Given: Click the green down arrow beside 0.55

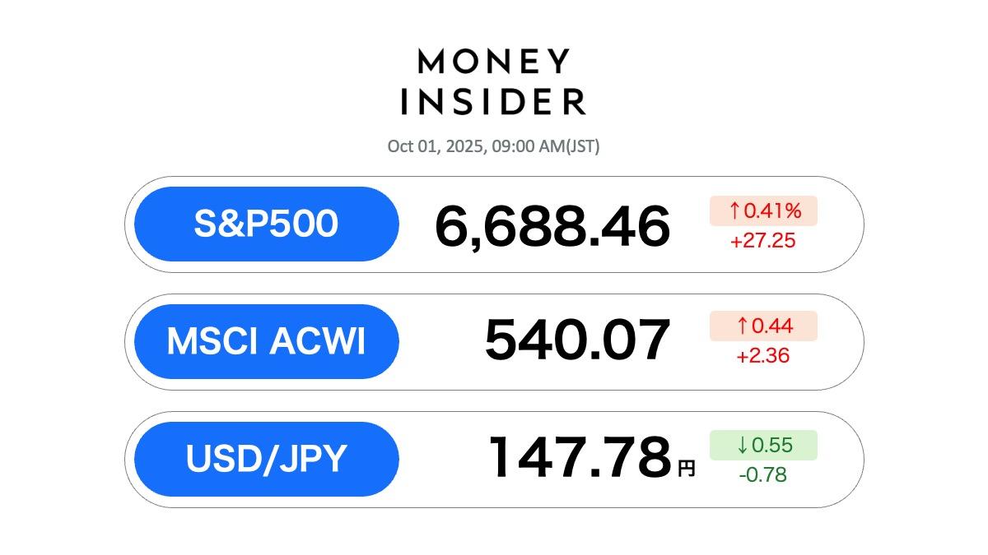Looking at the screenshot, I should (x=743, y=446).
